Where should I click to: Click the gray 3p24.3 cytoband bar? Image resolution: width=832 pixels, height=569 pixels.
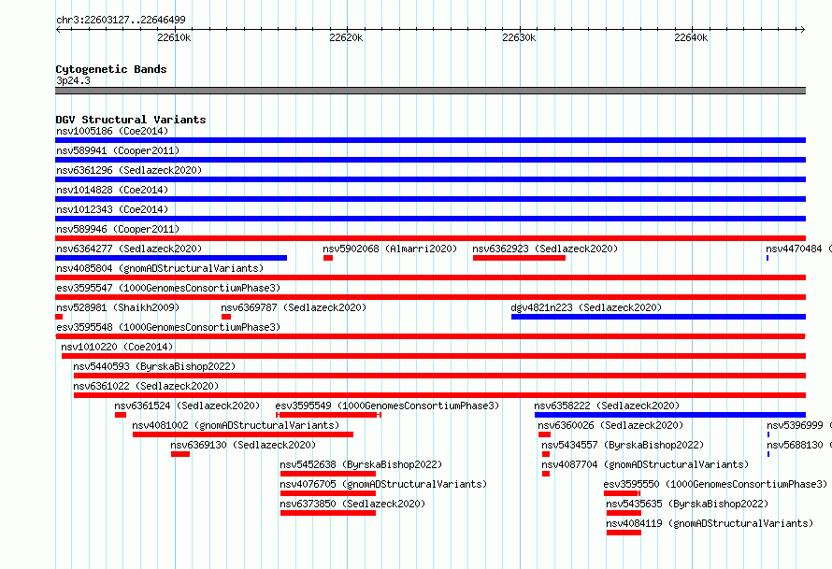(x=430, y=91)
